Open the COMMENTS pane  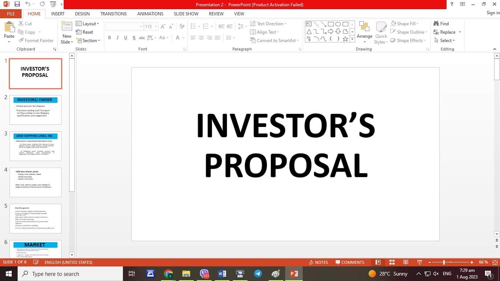350,262
